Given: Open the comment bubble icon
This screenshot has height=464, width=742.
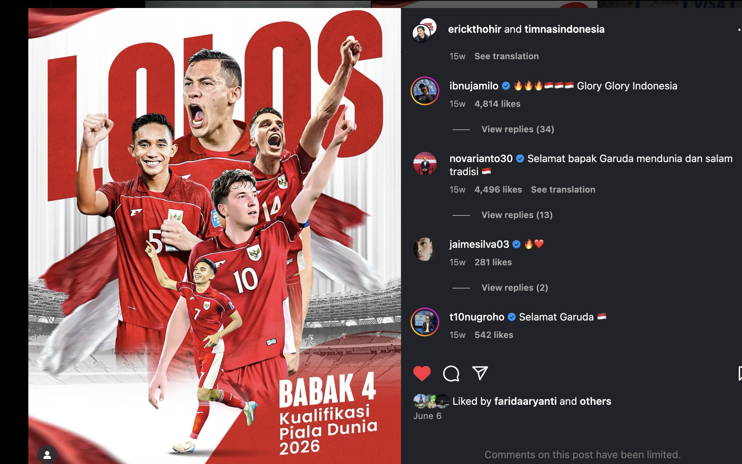Looking at the screenshot, I should 451,373.
